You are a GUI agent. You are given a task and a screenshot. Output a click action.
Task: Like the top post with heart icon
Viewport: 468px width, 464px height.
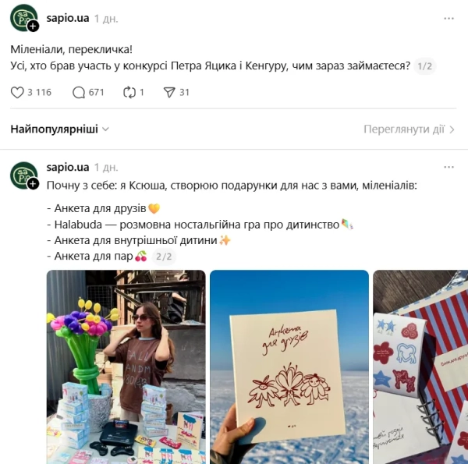(x=17, y=93)
